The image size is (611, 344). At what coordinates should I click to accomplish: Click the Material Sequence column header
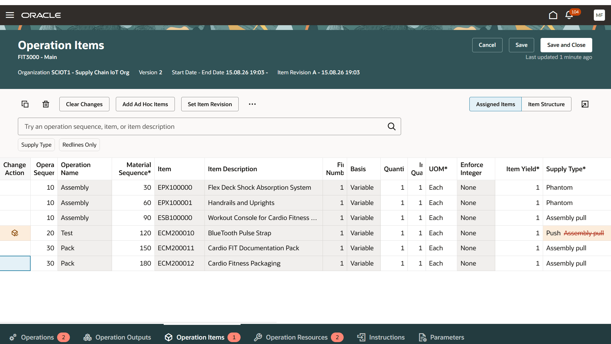click(x=133, y=169)
